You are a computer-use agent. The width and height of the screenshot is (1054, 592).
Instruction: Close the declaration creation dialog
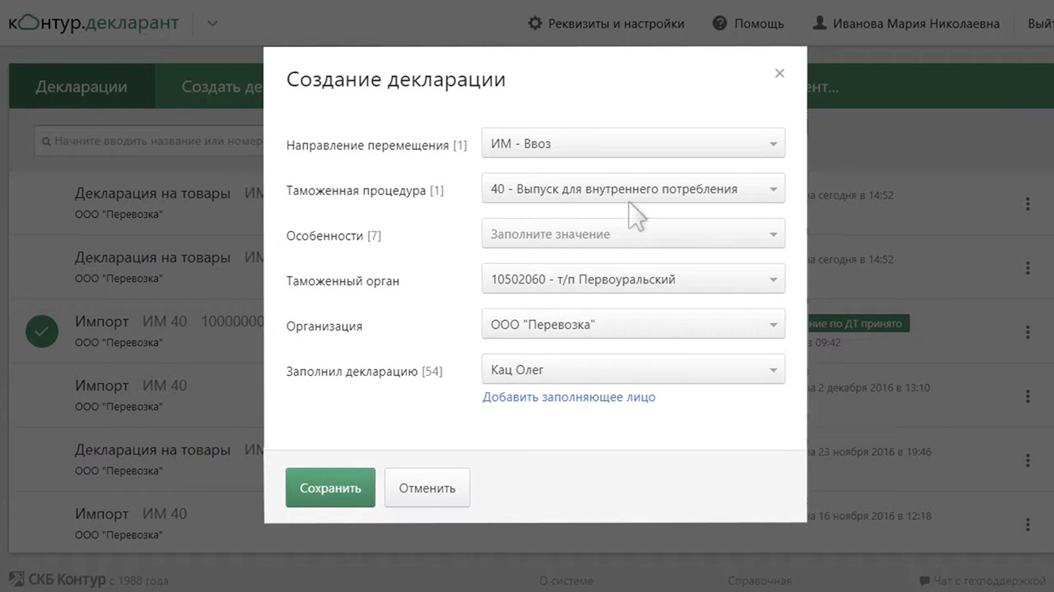pyautogui.click(x=779, y=74)
